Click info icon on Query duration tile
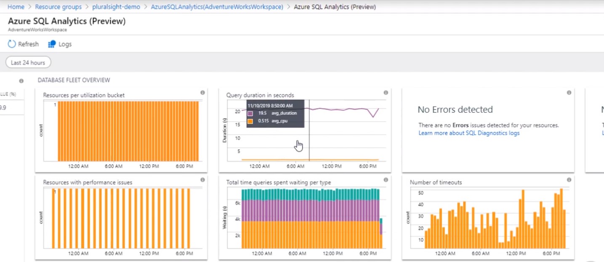The image size is (604, 262). click(386, 93)
